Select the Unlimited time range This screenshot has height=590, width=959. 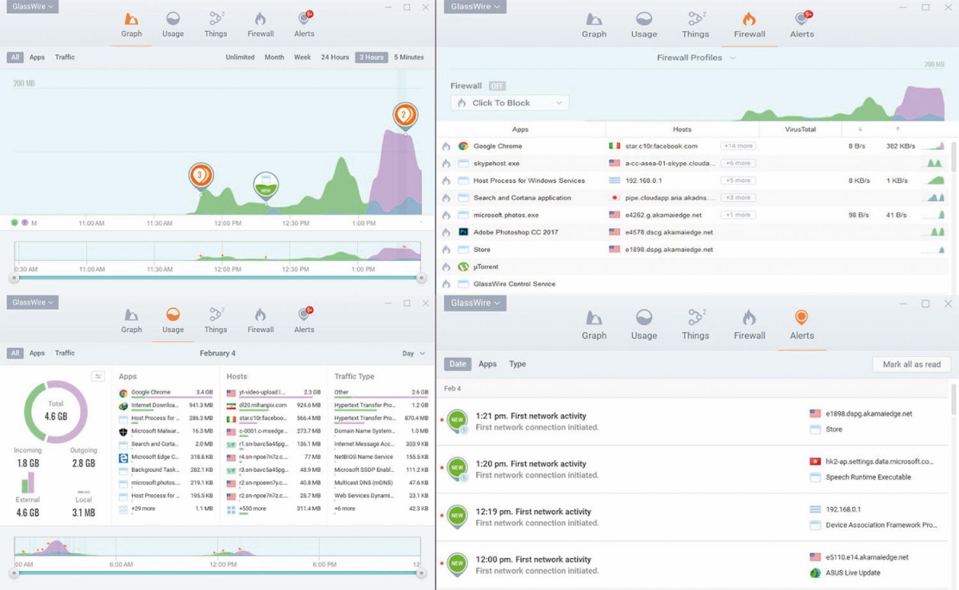point(240,57)
